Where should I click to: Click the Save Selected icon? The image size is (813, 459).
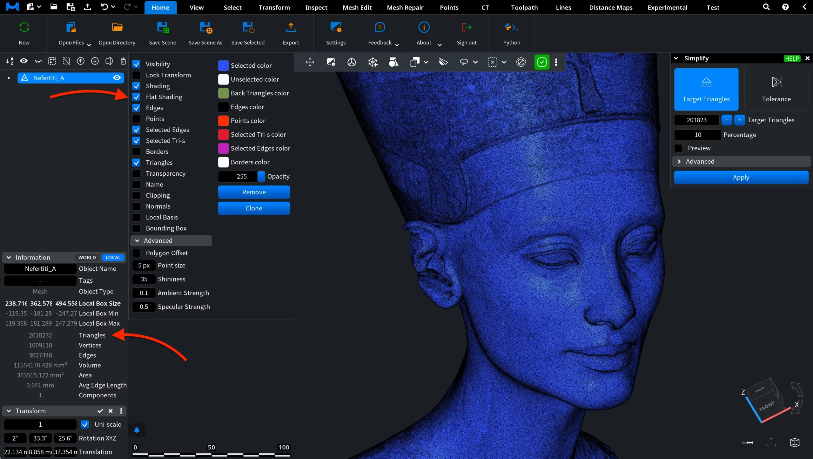tap(248, 27)
